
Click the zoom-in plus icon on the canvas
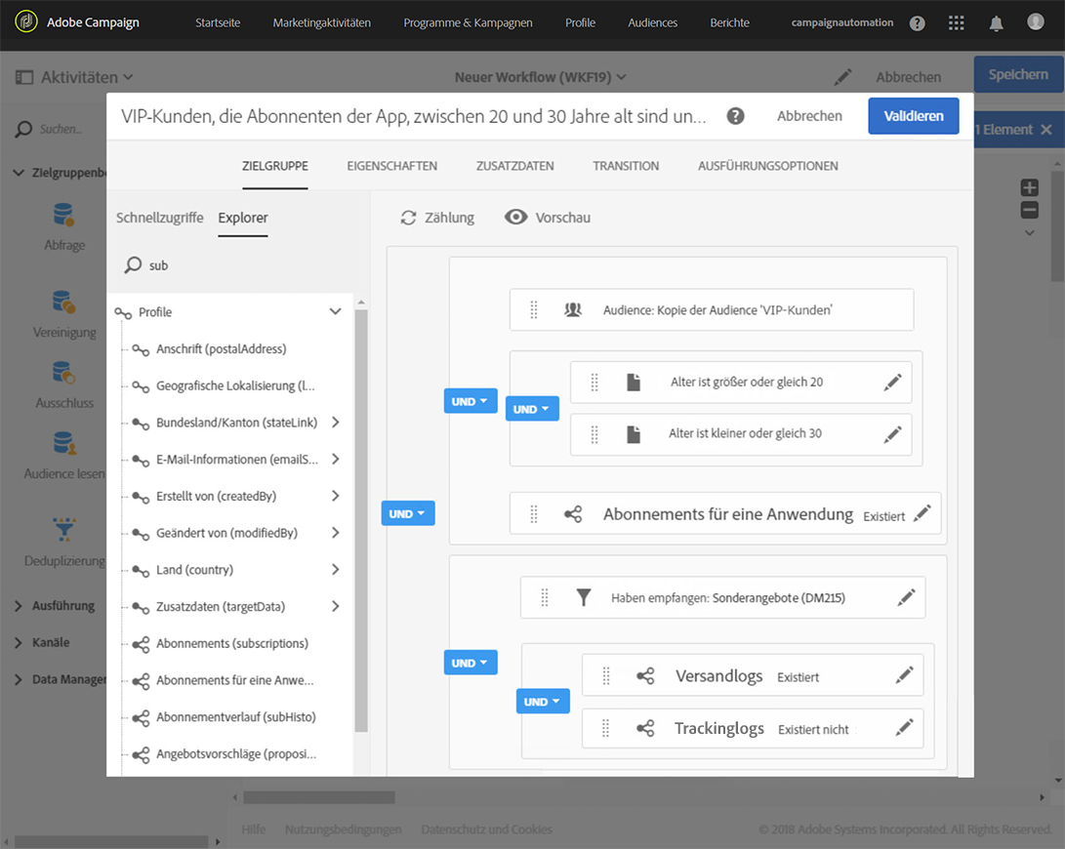pos(1029,187)
